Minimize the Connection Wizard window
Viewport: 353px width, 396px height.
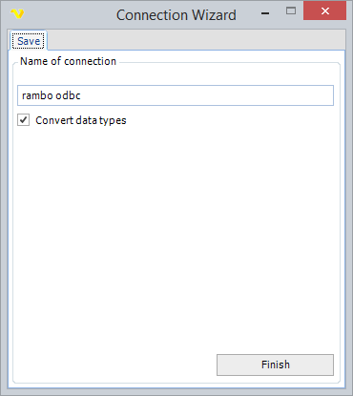click(265, 13)
